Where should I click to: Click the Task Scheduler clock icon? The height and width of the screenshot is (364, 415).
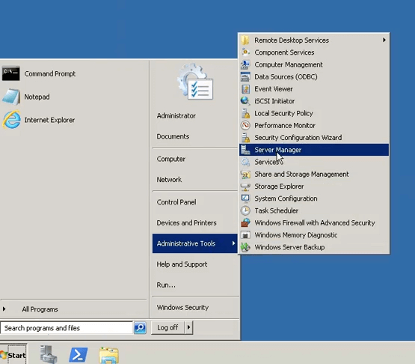click(x=245, y=210)
